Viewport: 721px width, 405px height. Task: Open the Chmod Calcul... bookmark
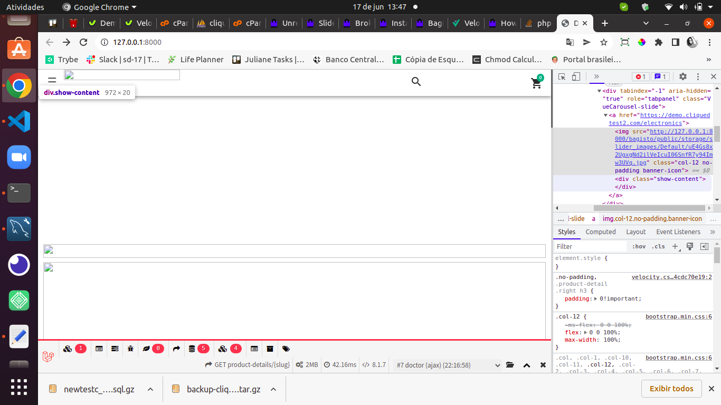tap(507, 60)
